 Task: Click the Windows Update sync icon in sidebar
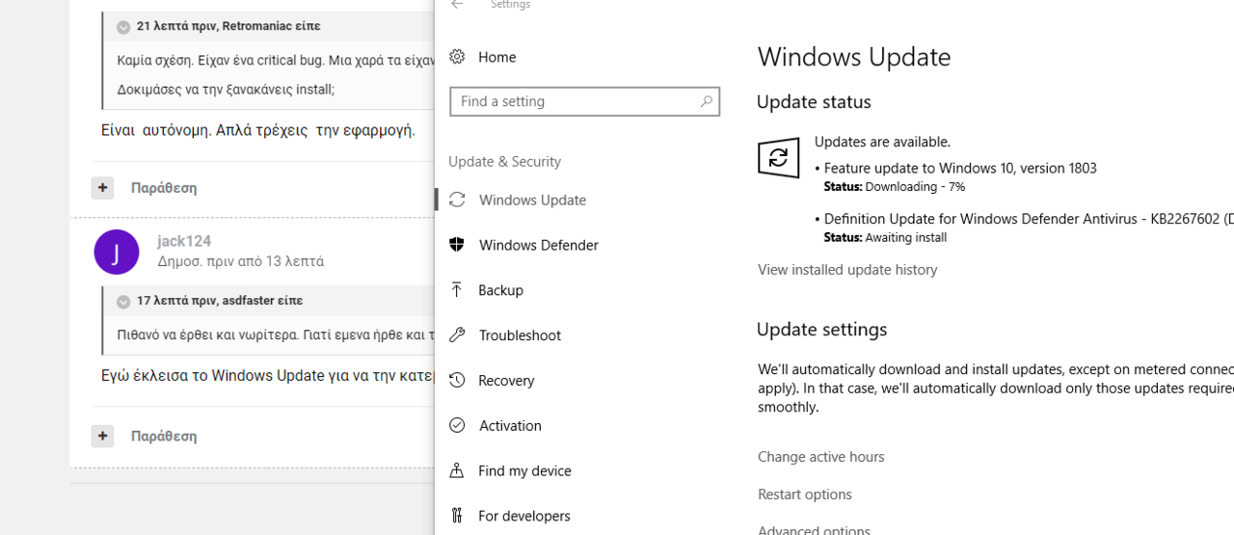pyautogui.click(x=457, y=200)
